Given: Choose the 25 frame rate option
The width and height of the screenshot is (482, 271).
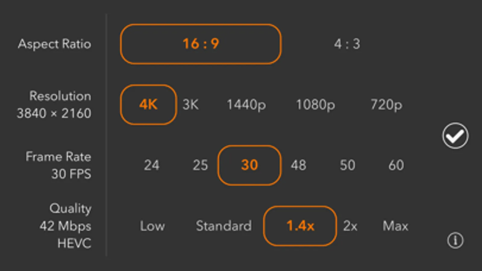Looking at the screenshot, I should (x=200, y=165).
